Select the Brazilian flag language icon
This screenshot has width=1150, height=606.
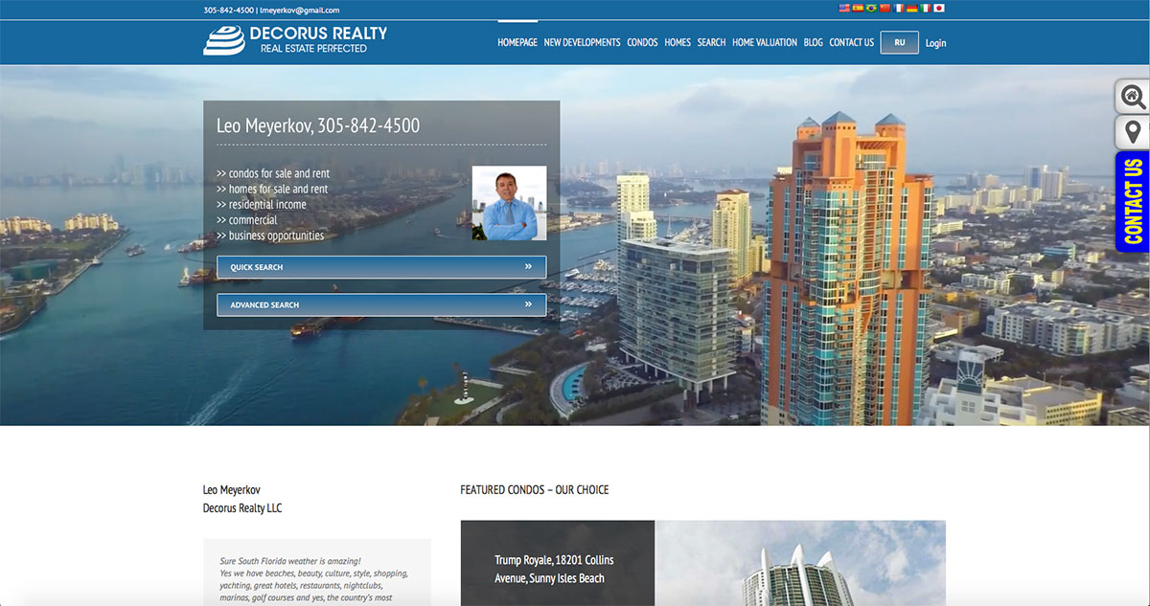tap(871, 8)
